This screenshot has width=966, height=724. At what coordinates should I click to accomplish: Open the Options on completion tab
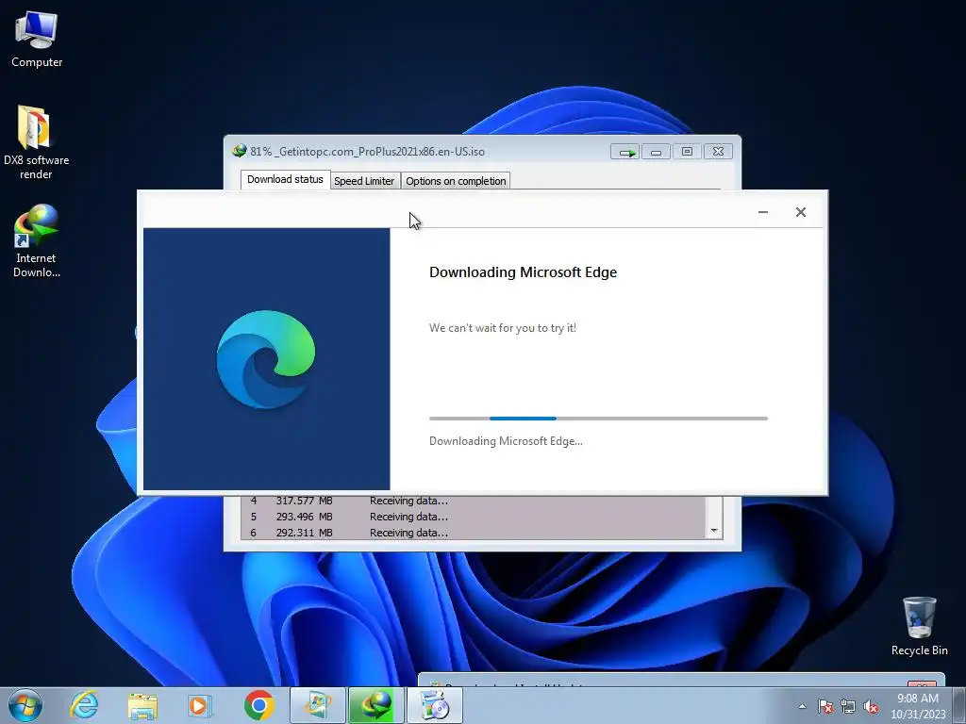[456, 181]
